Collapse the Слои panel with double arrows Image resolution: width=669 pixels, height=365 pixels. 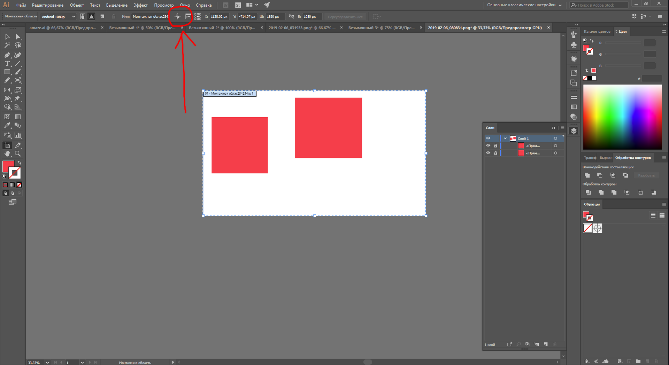[x=554, y=128]
